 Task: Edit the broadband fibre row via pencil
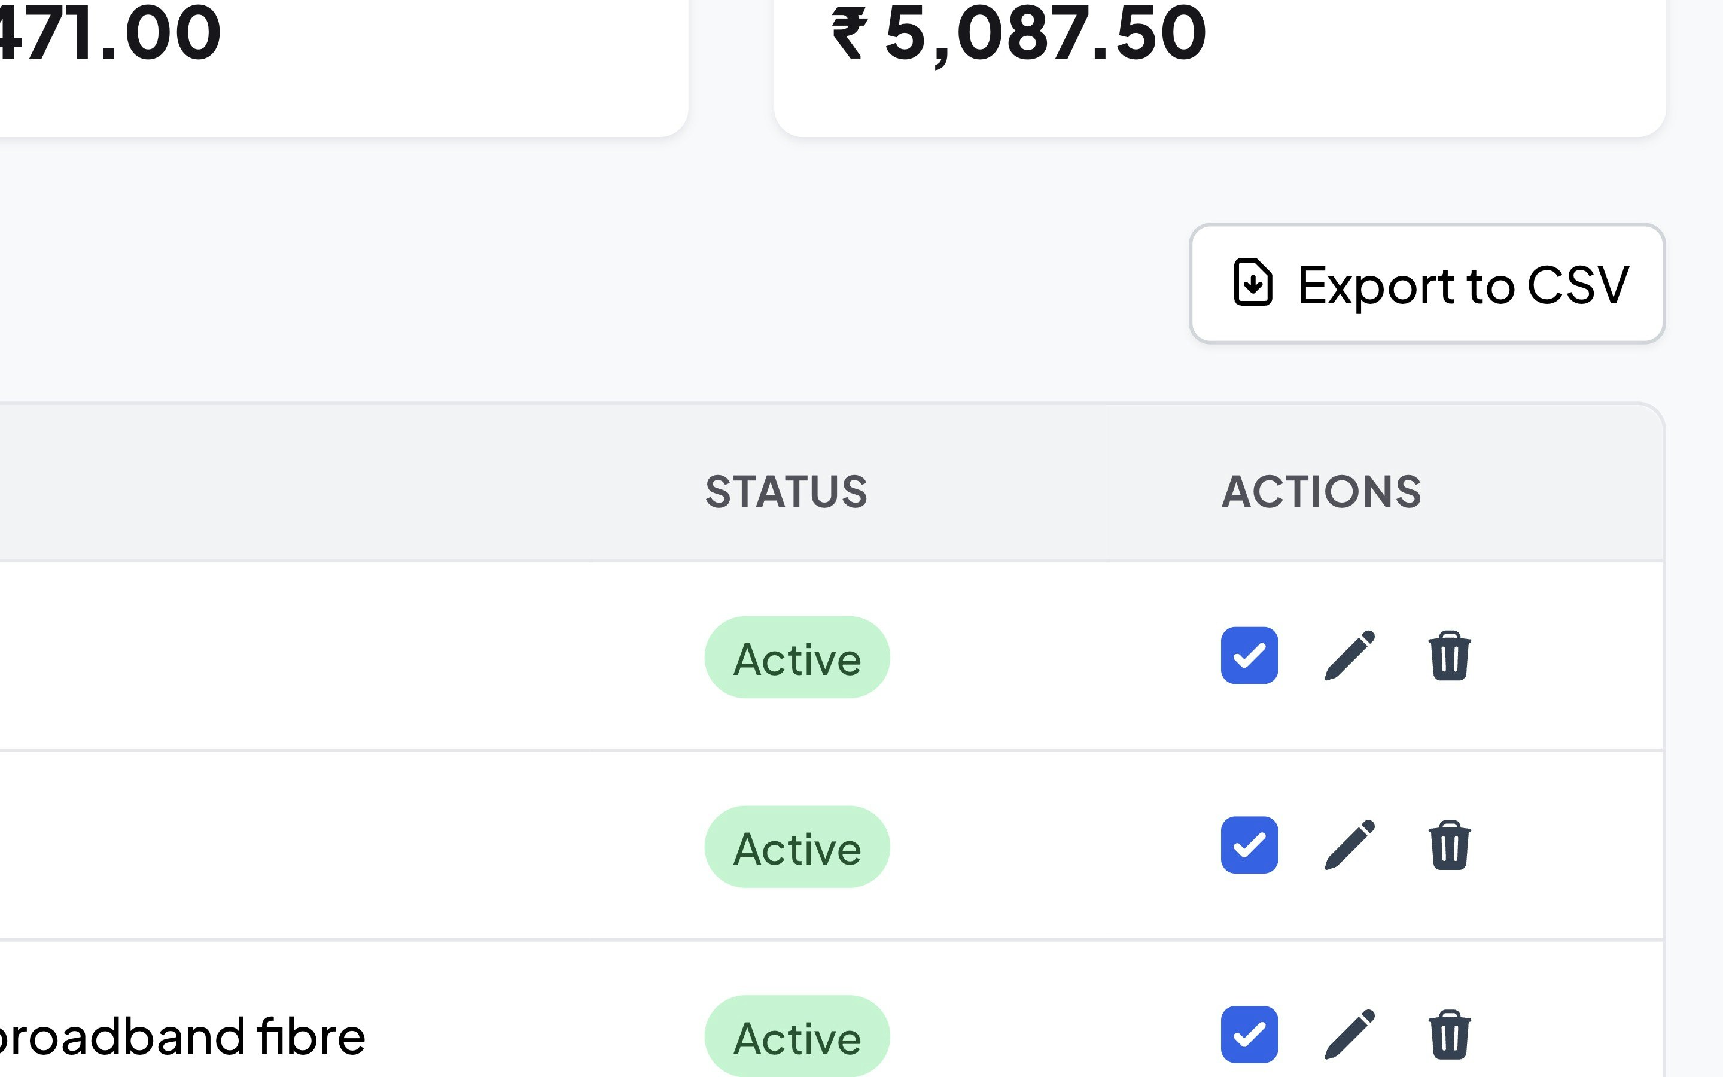pos(1349,1035)
